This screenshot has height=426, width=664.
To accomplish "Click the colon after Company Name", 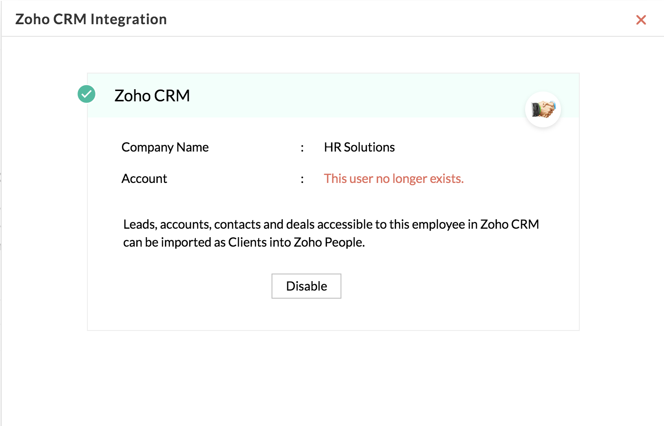I will [302, 148].
